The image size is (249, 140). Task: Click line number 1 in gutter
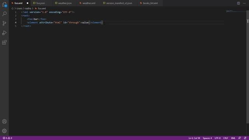click(16, 12)
